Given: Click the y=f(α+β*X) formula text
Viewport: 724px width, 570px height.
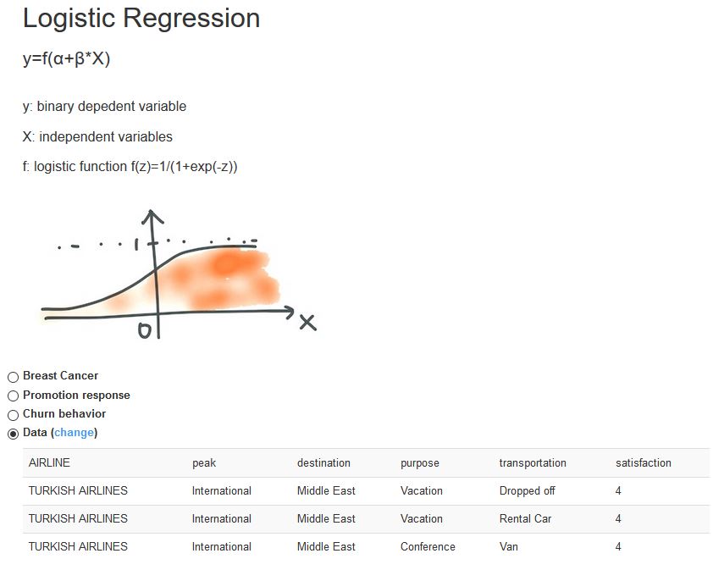Looking at the screenshot, I should pos(67,59).
